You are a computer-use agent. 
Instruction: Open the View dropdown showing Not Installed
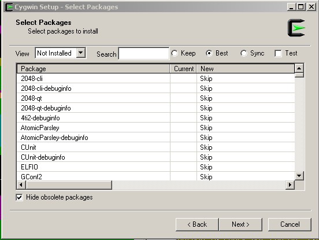click(x=61, y=53)
